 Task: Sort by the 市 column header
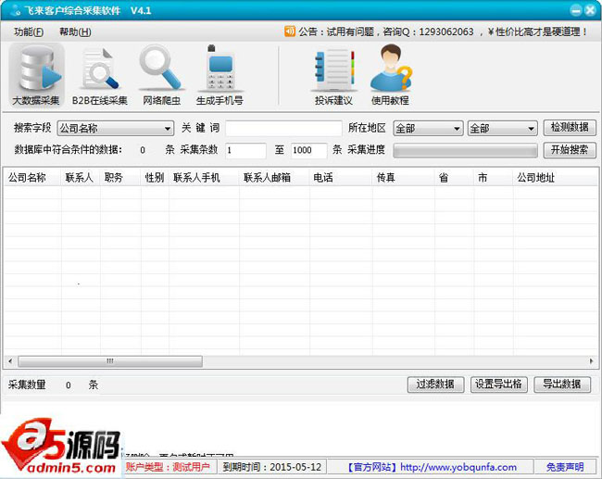tap(494, 178)
